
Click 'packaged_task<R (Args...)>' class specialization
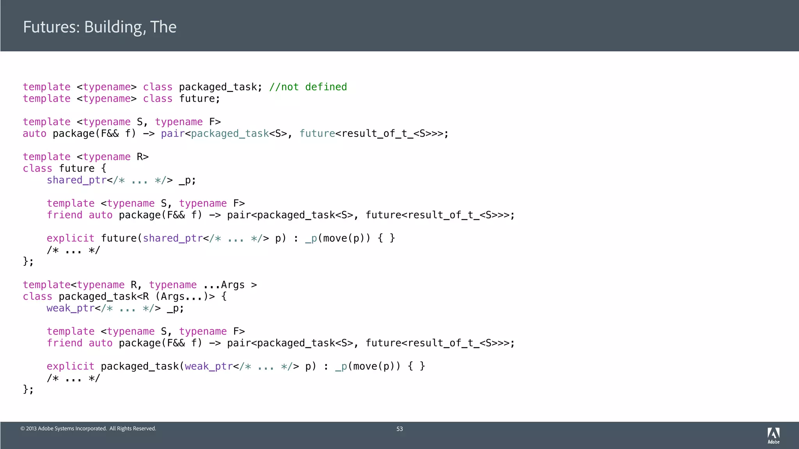[137, 297]
